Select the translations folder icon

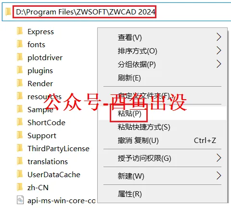tap(20, 161)
